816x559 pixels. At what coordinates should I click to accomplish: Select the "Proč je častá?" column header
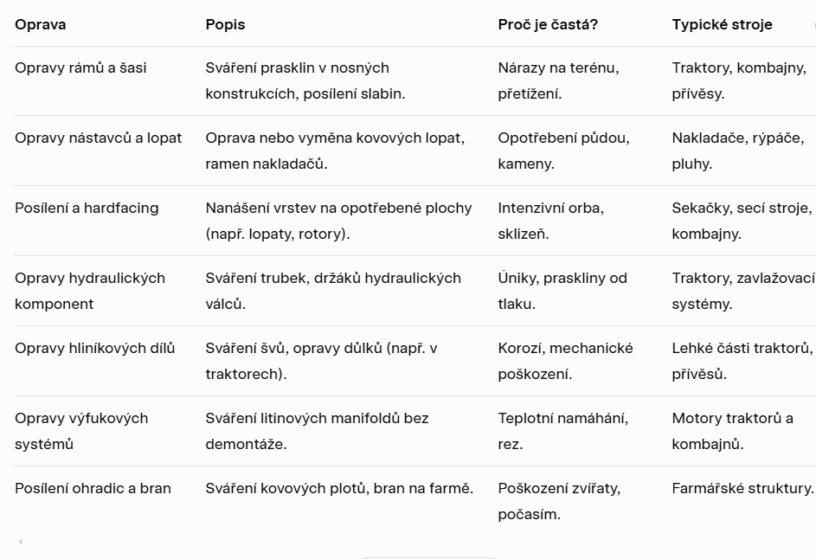[548, 24]
